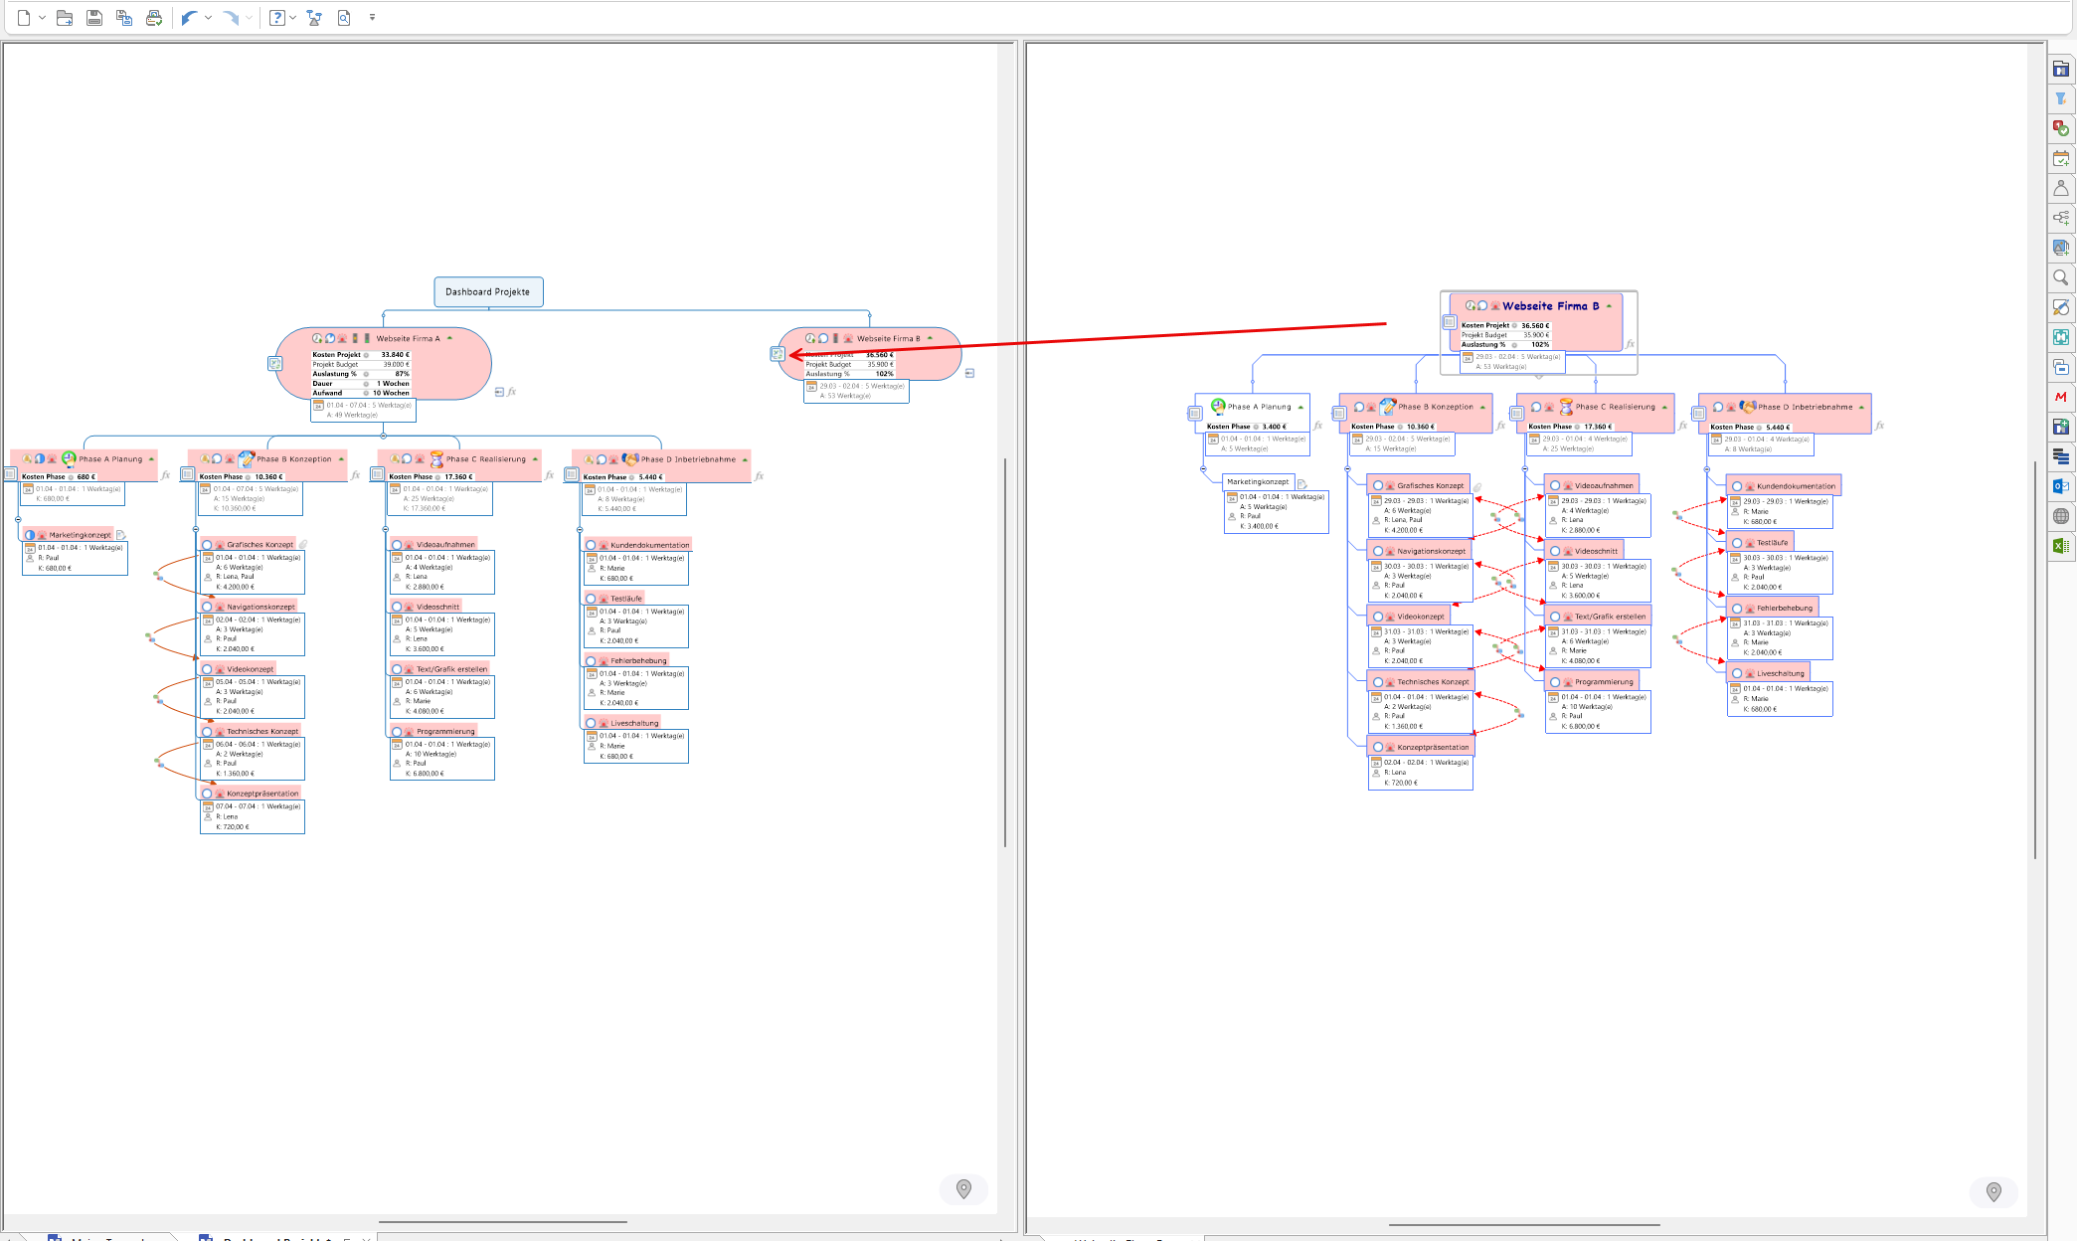Screen dimensions: 2077x1241
Task: Undo the last action
Action: (x=189, y=18)
